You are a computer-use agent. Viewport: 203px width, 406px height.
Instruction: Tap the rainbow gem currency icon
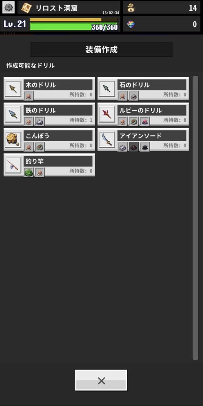tap(131, 24)
